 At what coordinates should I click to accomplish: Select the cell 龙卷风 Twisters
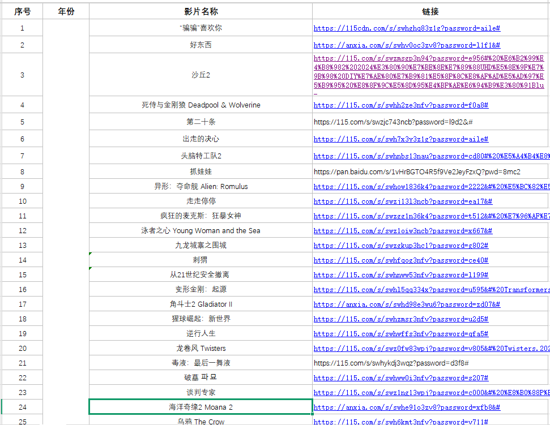(201, 348)
